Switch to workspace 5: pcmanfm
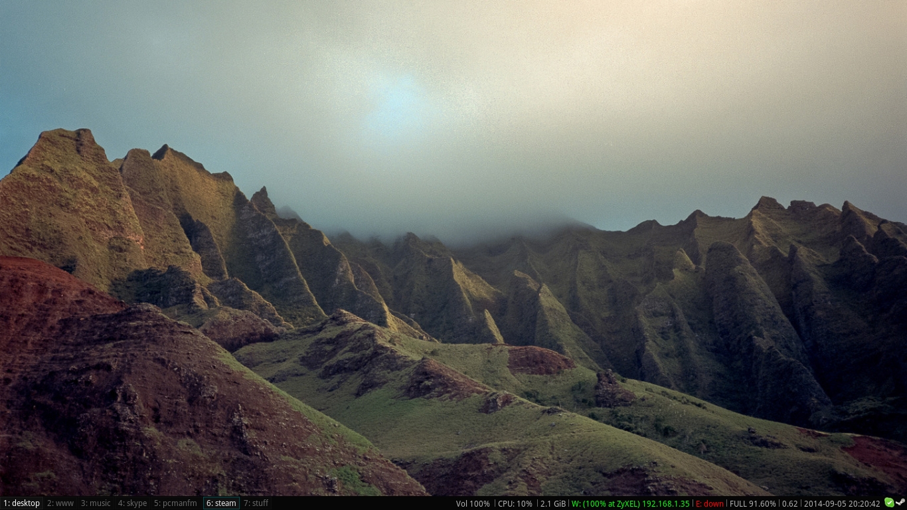The width and height of the screenshot is (907, 510). point(176,503)
